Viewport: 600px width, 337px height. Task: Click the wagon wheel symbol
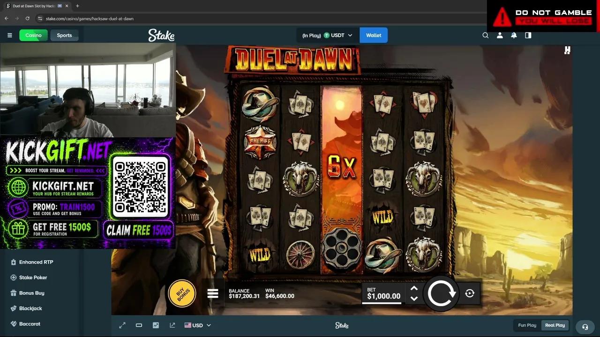(x=300, y=255)
